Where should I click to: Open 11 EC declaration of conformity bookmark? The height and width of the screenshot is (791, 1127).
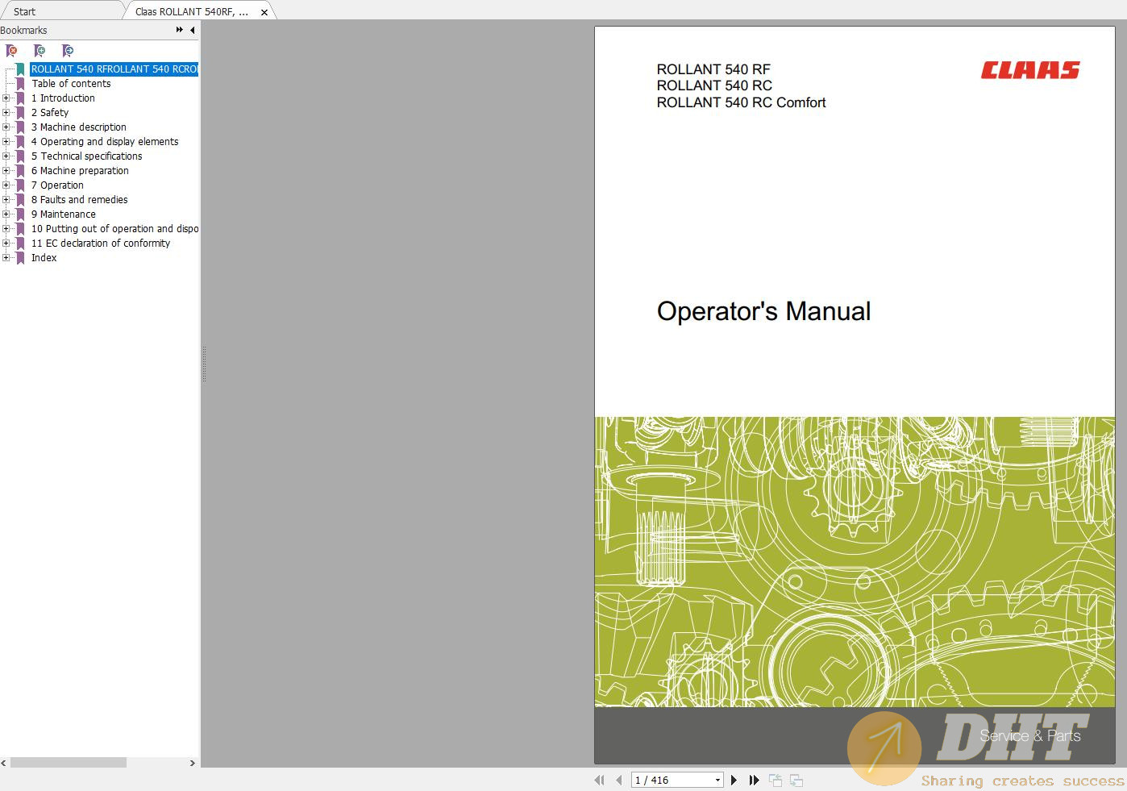pyautogui.click(x=101, y=244)
